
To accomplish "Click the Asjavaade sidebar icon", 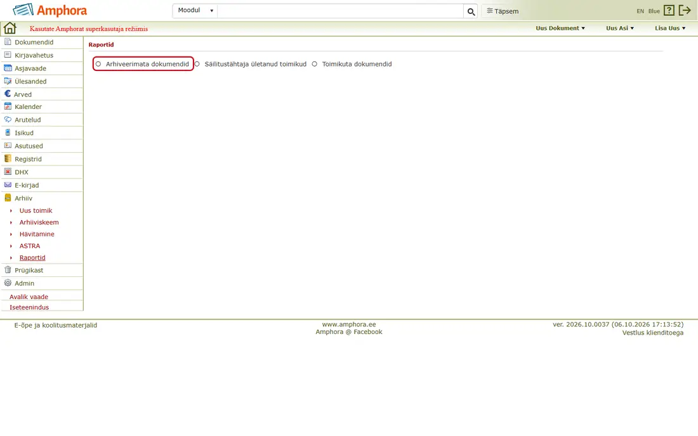I will coord(8,68).
